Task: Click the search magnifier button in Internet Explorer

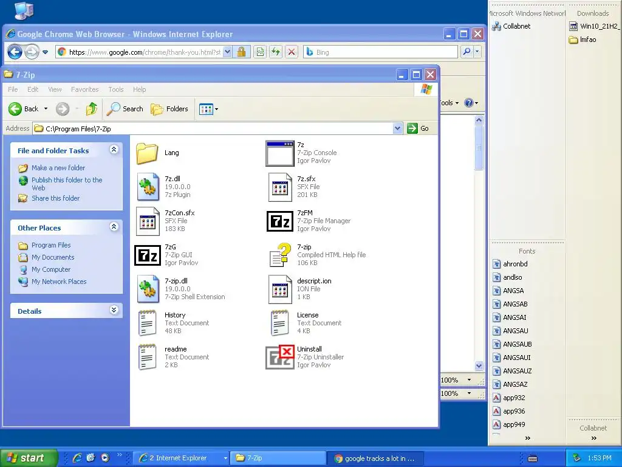Action: pyautogui.click(x=467, y=52)
